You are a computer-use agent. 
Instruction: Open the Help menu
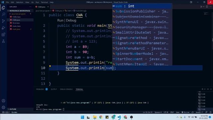coord(52,2)
